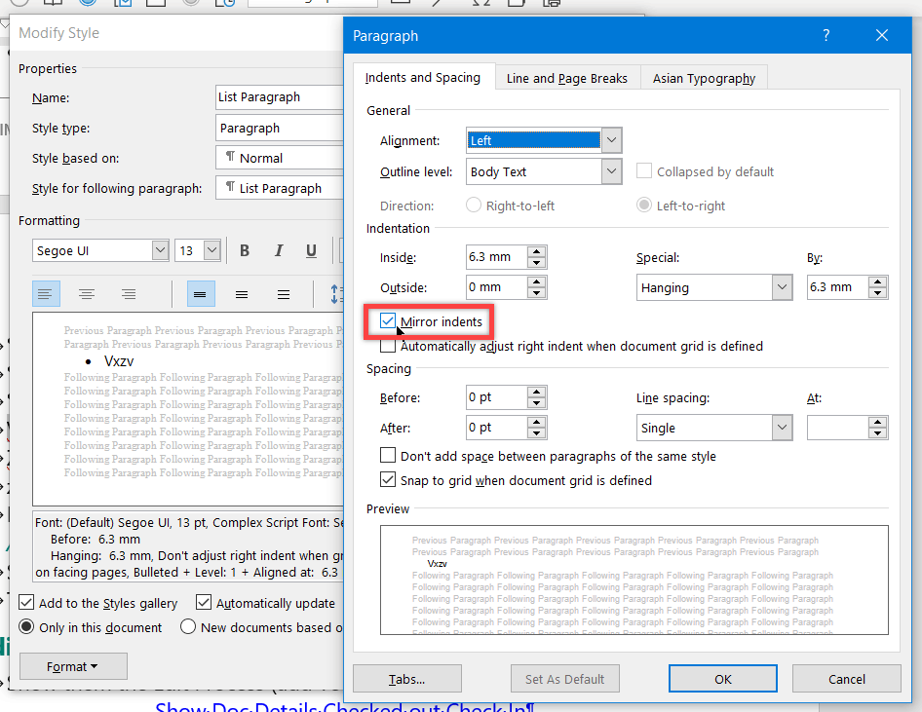Screen dimensions: 922x712
Task: Open the Special indentation dropdown
Action: 782,287
